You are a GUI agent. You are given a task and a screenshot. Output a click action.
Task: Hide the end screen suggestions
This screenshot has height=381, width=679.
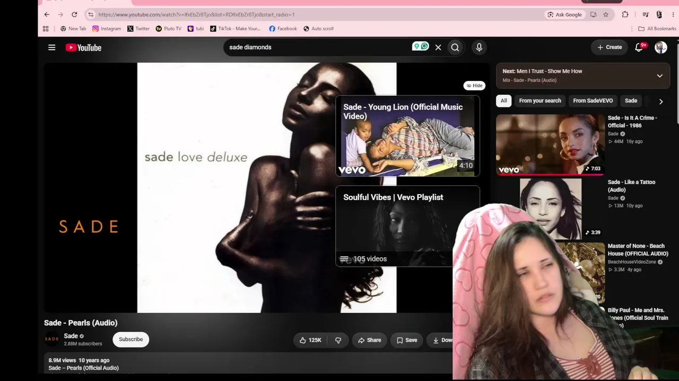(474, 85)
